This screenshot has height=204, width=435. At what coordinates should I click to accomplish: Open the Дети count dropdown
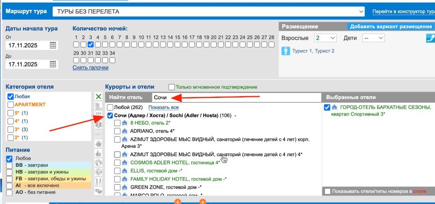click(374, 38)
